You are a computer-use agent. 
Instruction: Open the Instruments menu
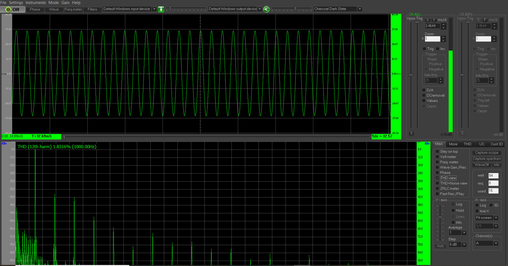click(36, 3)
